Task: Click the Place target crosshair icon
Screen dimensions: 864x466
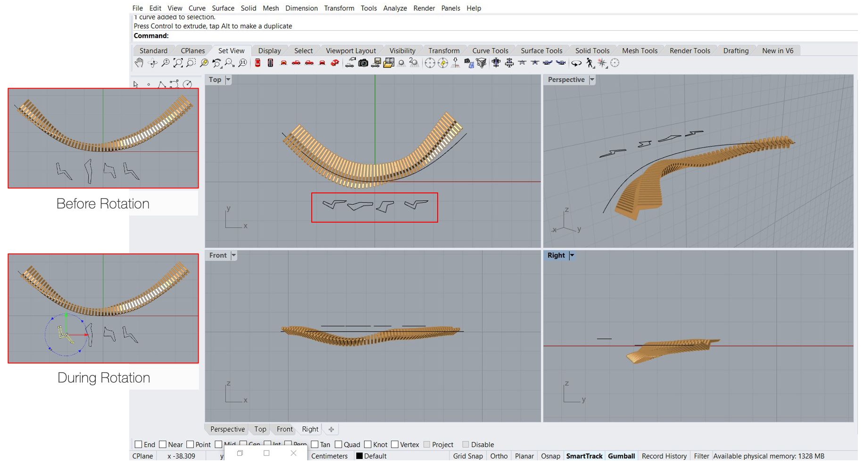Action: tap(430, 63)
